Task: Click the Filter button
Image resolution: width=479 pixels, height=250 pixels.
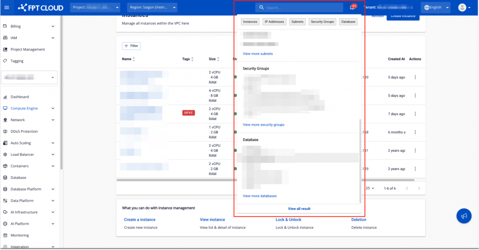Action: click(131, 46)
